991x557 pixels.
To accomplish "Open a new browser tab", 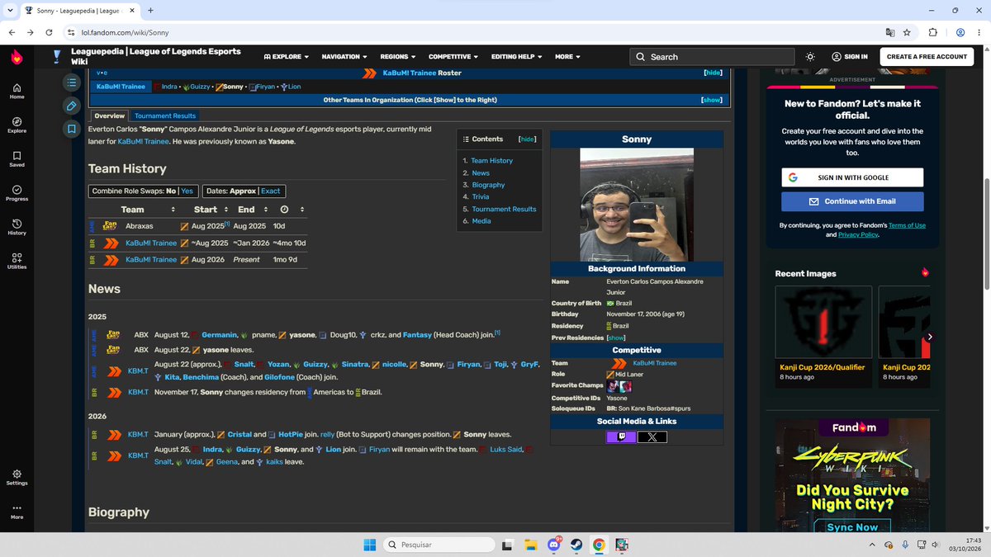I will [150, 10].
